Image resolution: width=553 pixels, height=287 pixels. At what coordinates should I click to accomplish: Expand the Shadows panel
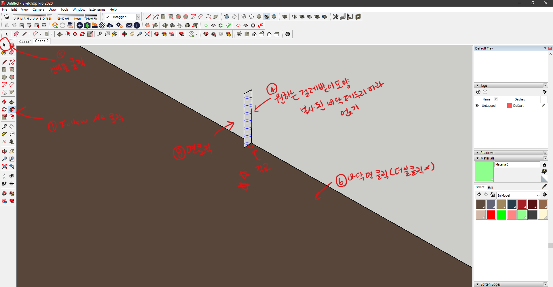pyautogui.click(x=477, y=153)
